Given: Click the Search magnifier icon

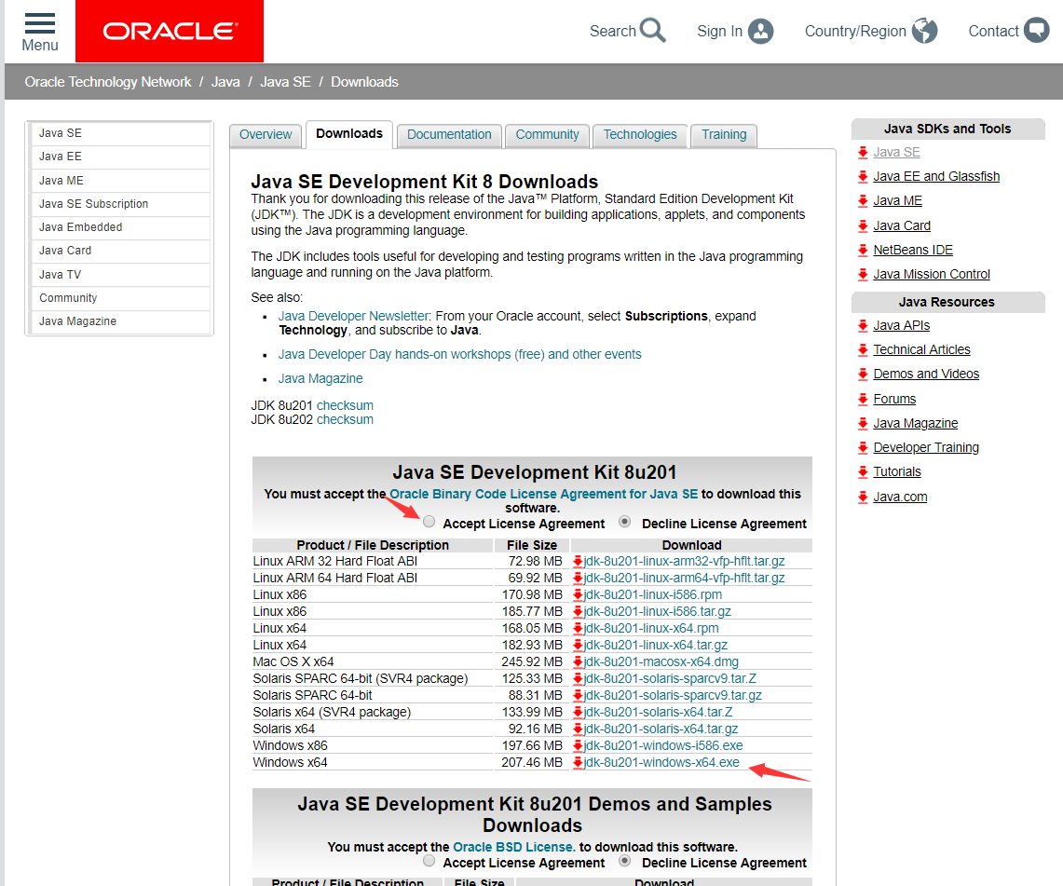Looking at the screenshot, I should [x=653, y=31].
